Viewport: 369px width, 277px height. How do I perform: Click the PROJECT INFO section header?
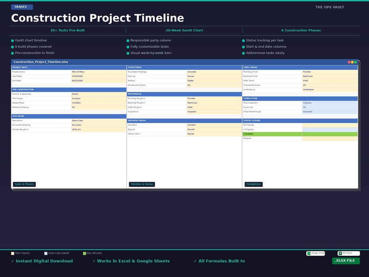tap(69, 67)
